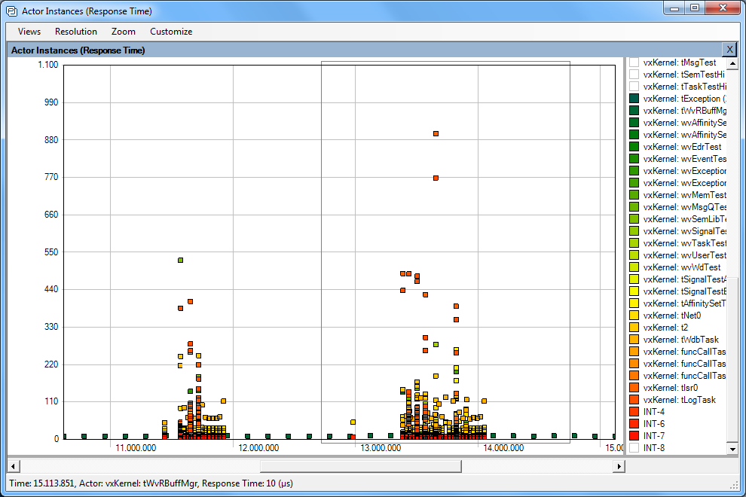Click the INT-7 red color swatch
This screenshot has width=746, height=497.
[634, 436]
